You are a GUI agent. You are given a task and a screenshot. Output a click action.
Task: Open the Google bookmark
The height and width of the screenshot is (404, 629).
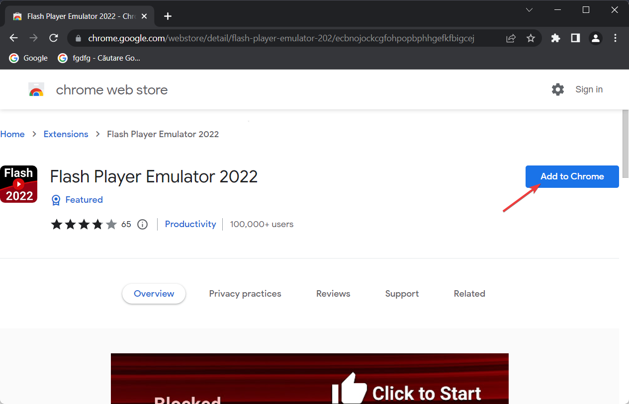(x=29, y=58)
